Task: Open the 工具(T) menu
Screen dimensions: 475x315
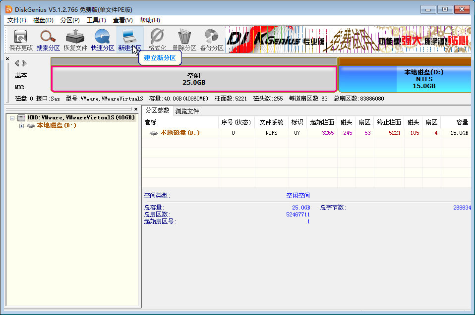Action: coord(96,20)
